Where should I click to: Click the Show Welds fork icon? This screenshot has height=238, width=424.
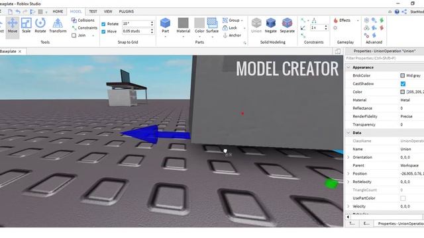click(x=314, y=20)
